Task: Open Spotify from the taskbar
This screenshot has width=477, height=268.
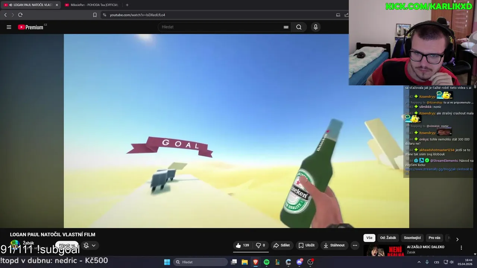Action: pyautogui.click(x=266, y=262)
